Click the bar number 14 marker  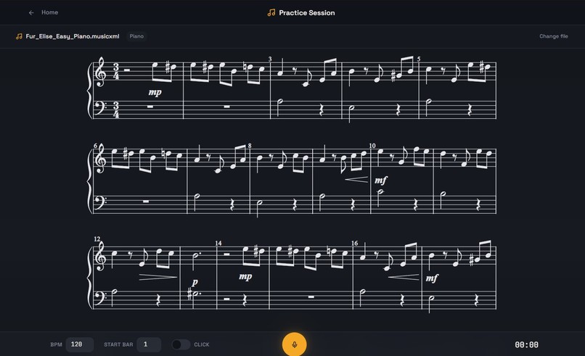pos(218,243)
